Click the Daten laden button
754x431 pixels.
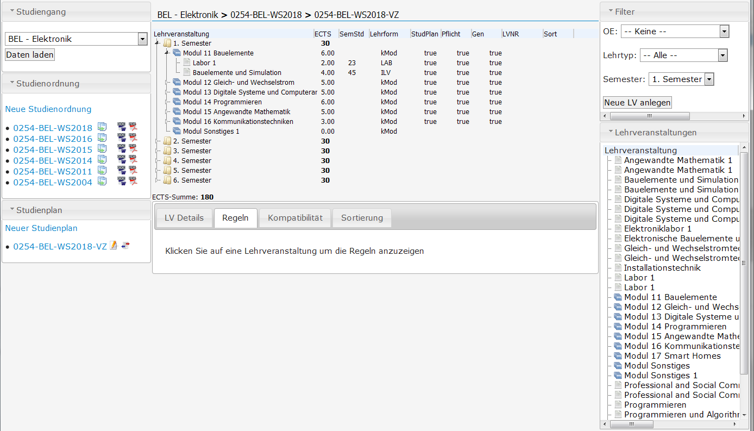[30, 55]
